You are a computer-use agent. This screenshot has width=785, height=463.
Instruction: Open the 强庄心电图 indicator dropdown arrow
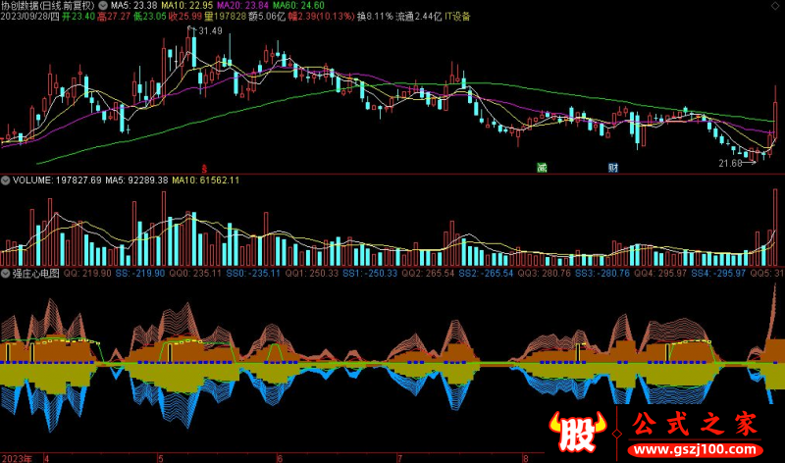5,274
